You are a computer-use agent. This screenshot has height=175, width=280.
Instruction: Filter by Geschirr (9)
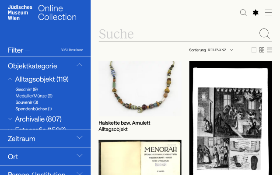[27, 89]
